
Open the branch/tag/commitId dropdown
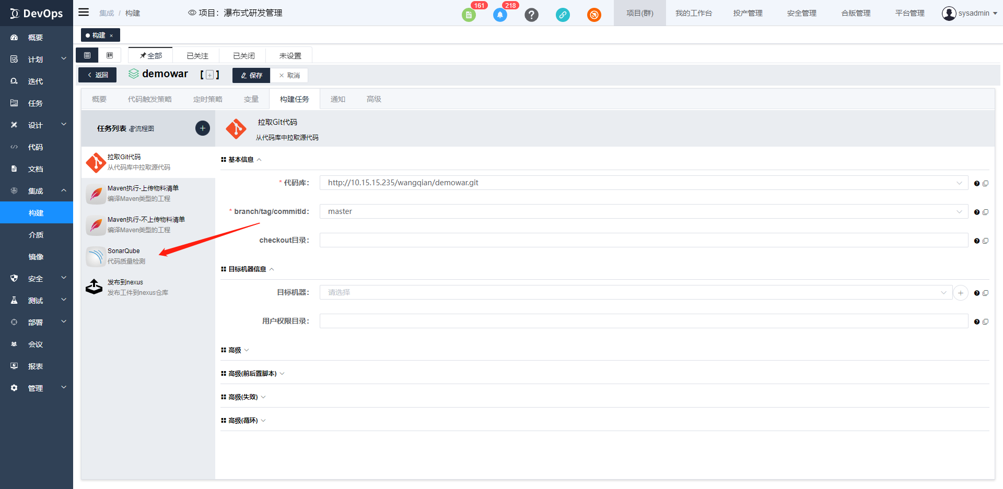[x=644, y=211]
